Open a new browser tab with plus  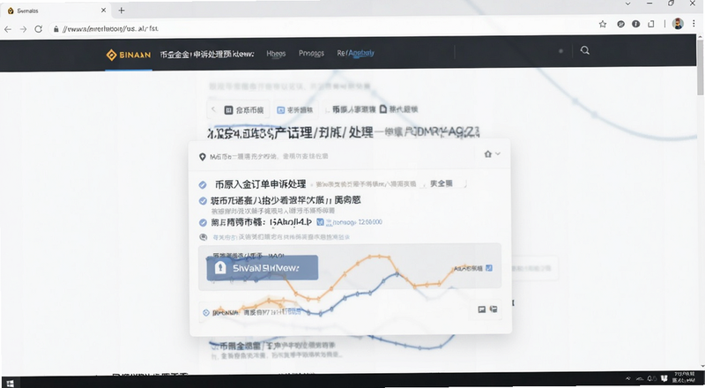(x=122, y=11)
